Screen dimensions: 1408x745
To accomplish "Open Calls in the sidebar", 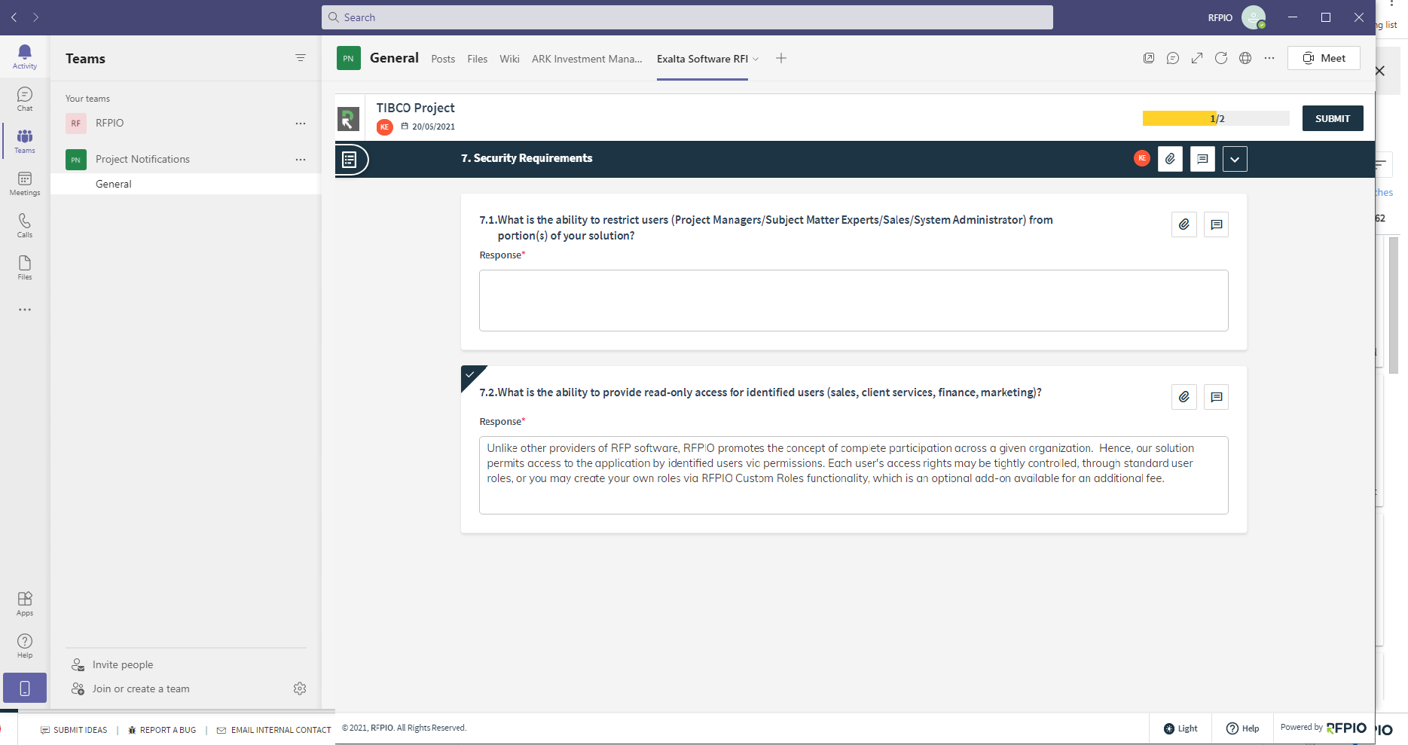I will 25,225.
